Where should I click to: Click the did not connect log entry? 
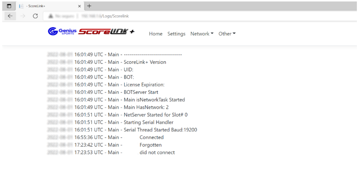point(111,152)
